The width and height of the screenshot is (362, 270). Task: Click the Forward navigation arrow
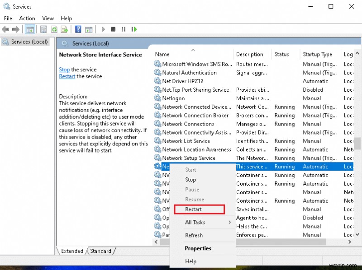16,29
